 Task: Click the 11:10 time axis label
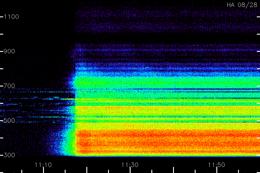(x=43, y=165)
